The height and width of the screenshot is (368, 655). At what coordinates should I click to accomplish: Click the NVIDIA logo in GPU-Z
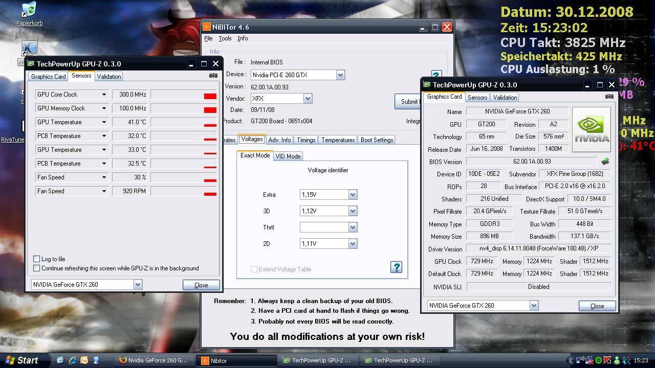click(592, 129)
